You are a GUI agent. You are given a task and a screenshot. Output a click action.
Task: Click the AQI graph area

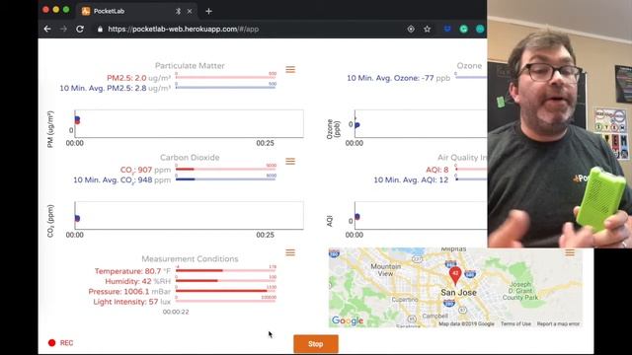tap(421, 215)
